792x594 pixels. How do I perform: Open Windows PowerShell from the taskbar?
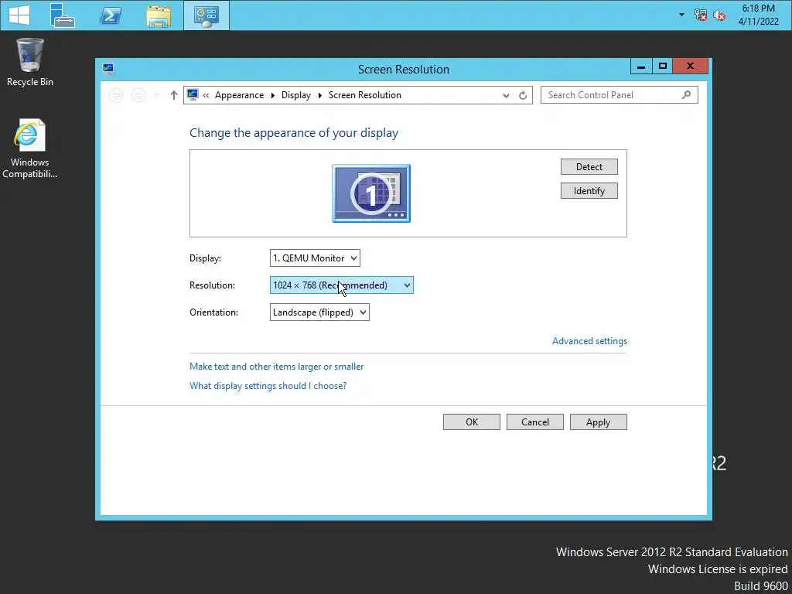[x=111, y=15]
